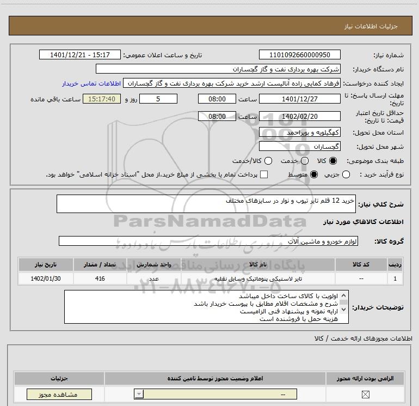Click remaining time field 15:17:40

102,99
